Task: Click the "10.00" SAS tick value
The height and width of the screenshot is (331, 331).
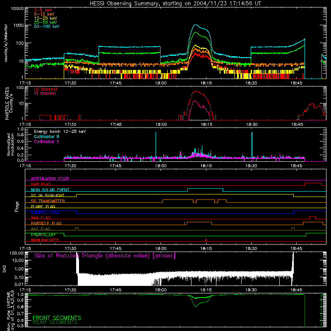Action: point(18,260)
